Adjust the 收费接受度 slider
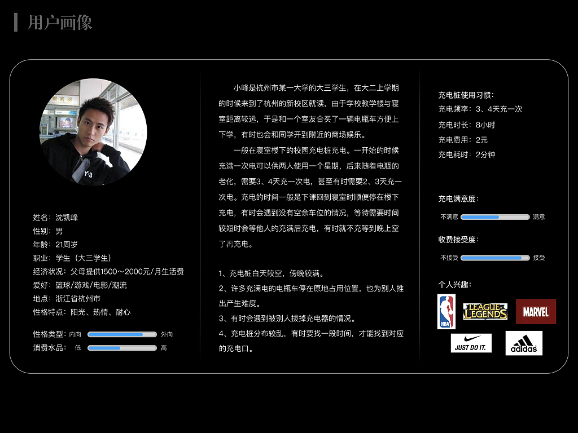The width and height of the screenshot is (578, 433). 495,258
